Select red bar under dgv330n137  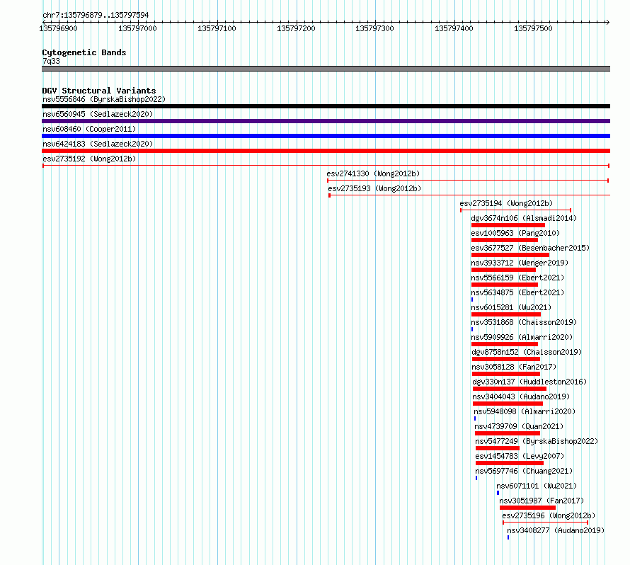pyautogui.click(x=510, y=389)
